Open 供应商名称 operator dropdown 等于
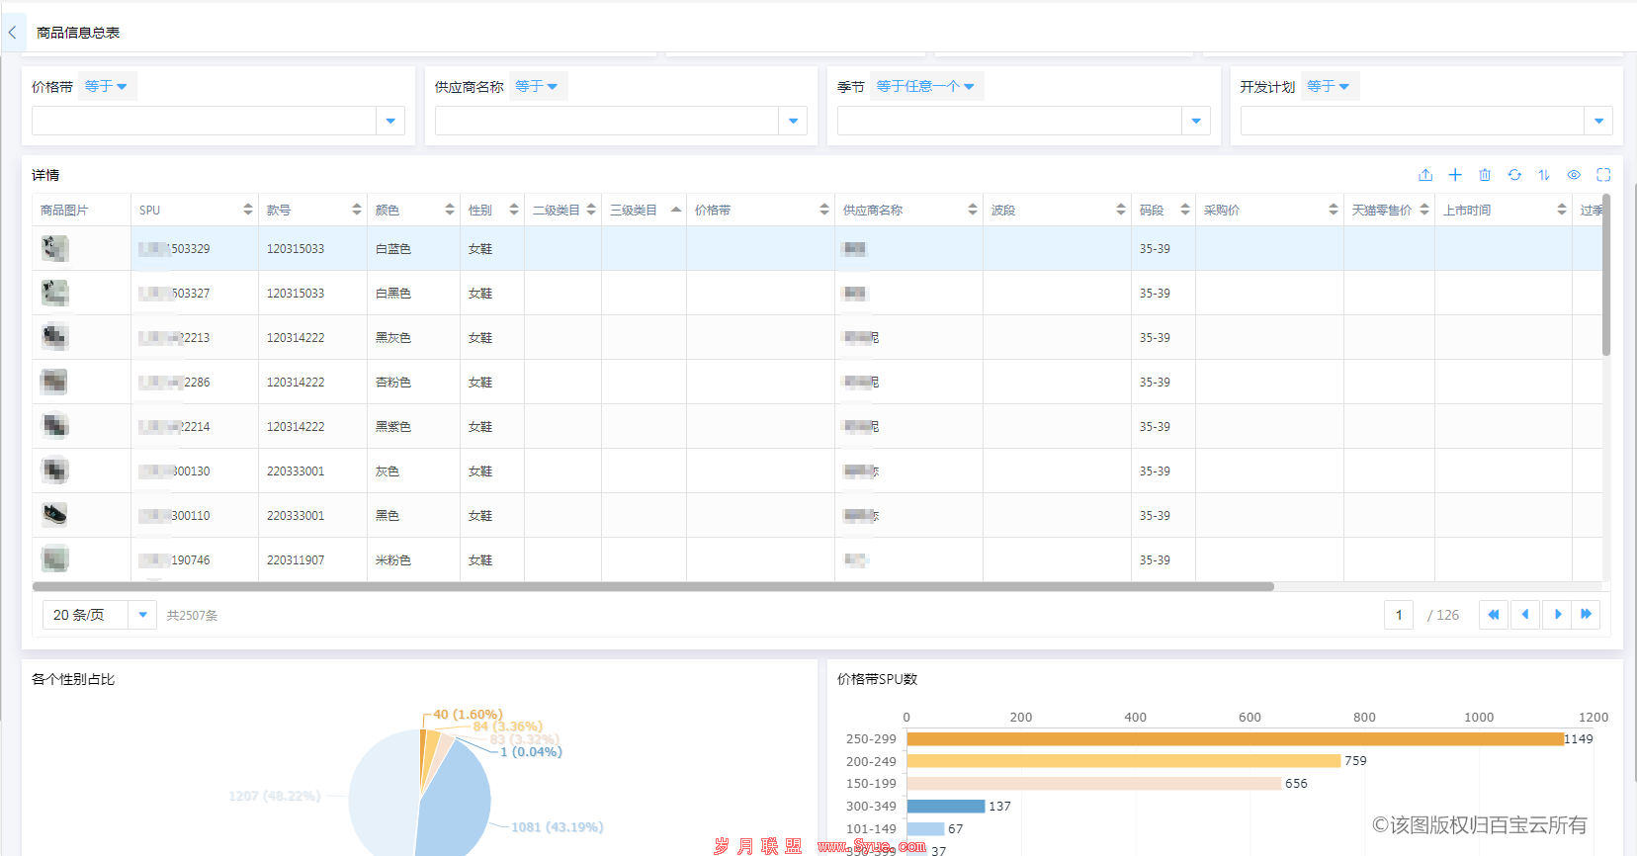Viewport: 1637px width, 856px height. [x=537, y=87]
